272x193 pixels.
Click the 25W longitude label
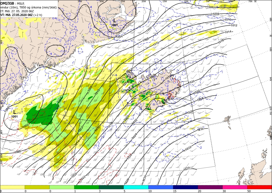pos(123,1)
